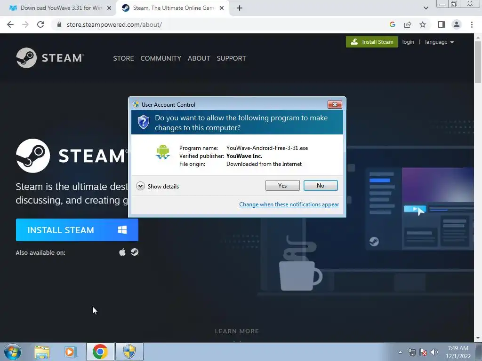The height and width of the screenshot is (361, 482).
Task: Go back in Chrome
Action: (x=10, y=24)
